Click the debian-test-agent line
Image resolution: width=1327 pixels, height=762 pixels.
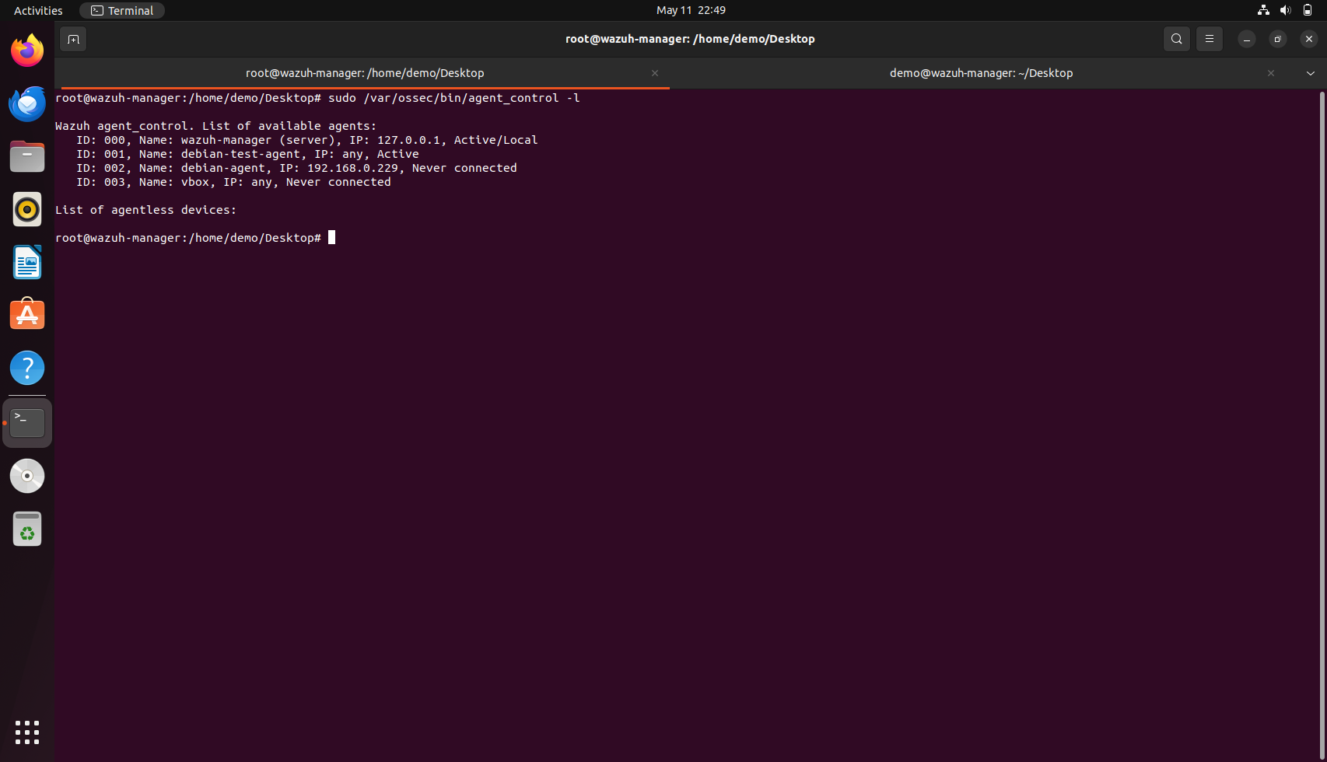pyautogui.click(x=247, y=154)
